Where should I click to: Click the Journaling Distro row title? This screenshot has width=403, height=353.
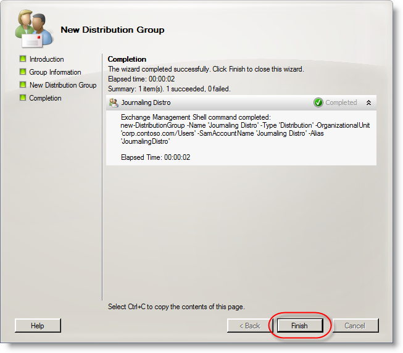tap(146, 102)
